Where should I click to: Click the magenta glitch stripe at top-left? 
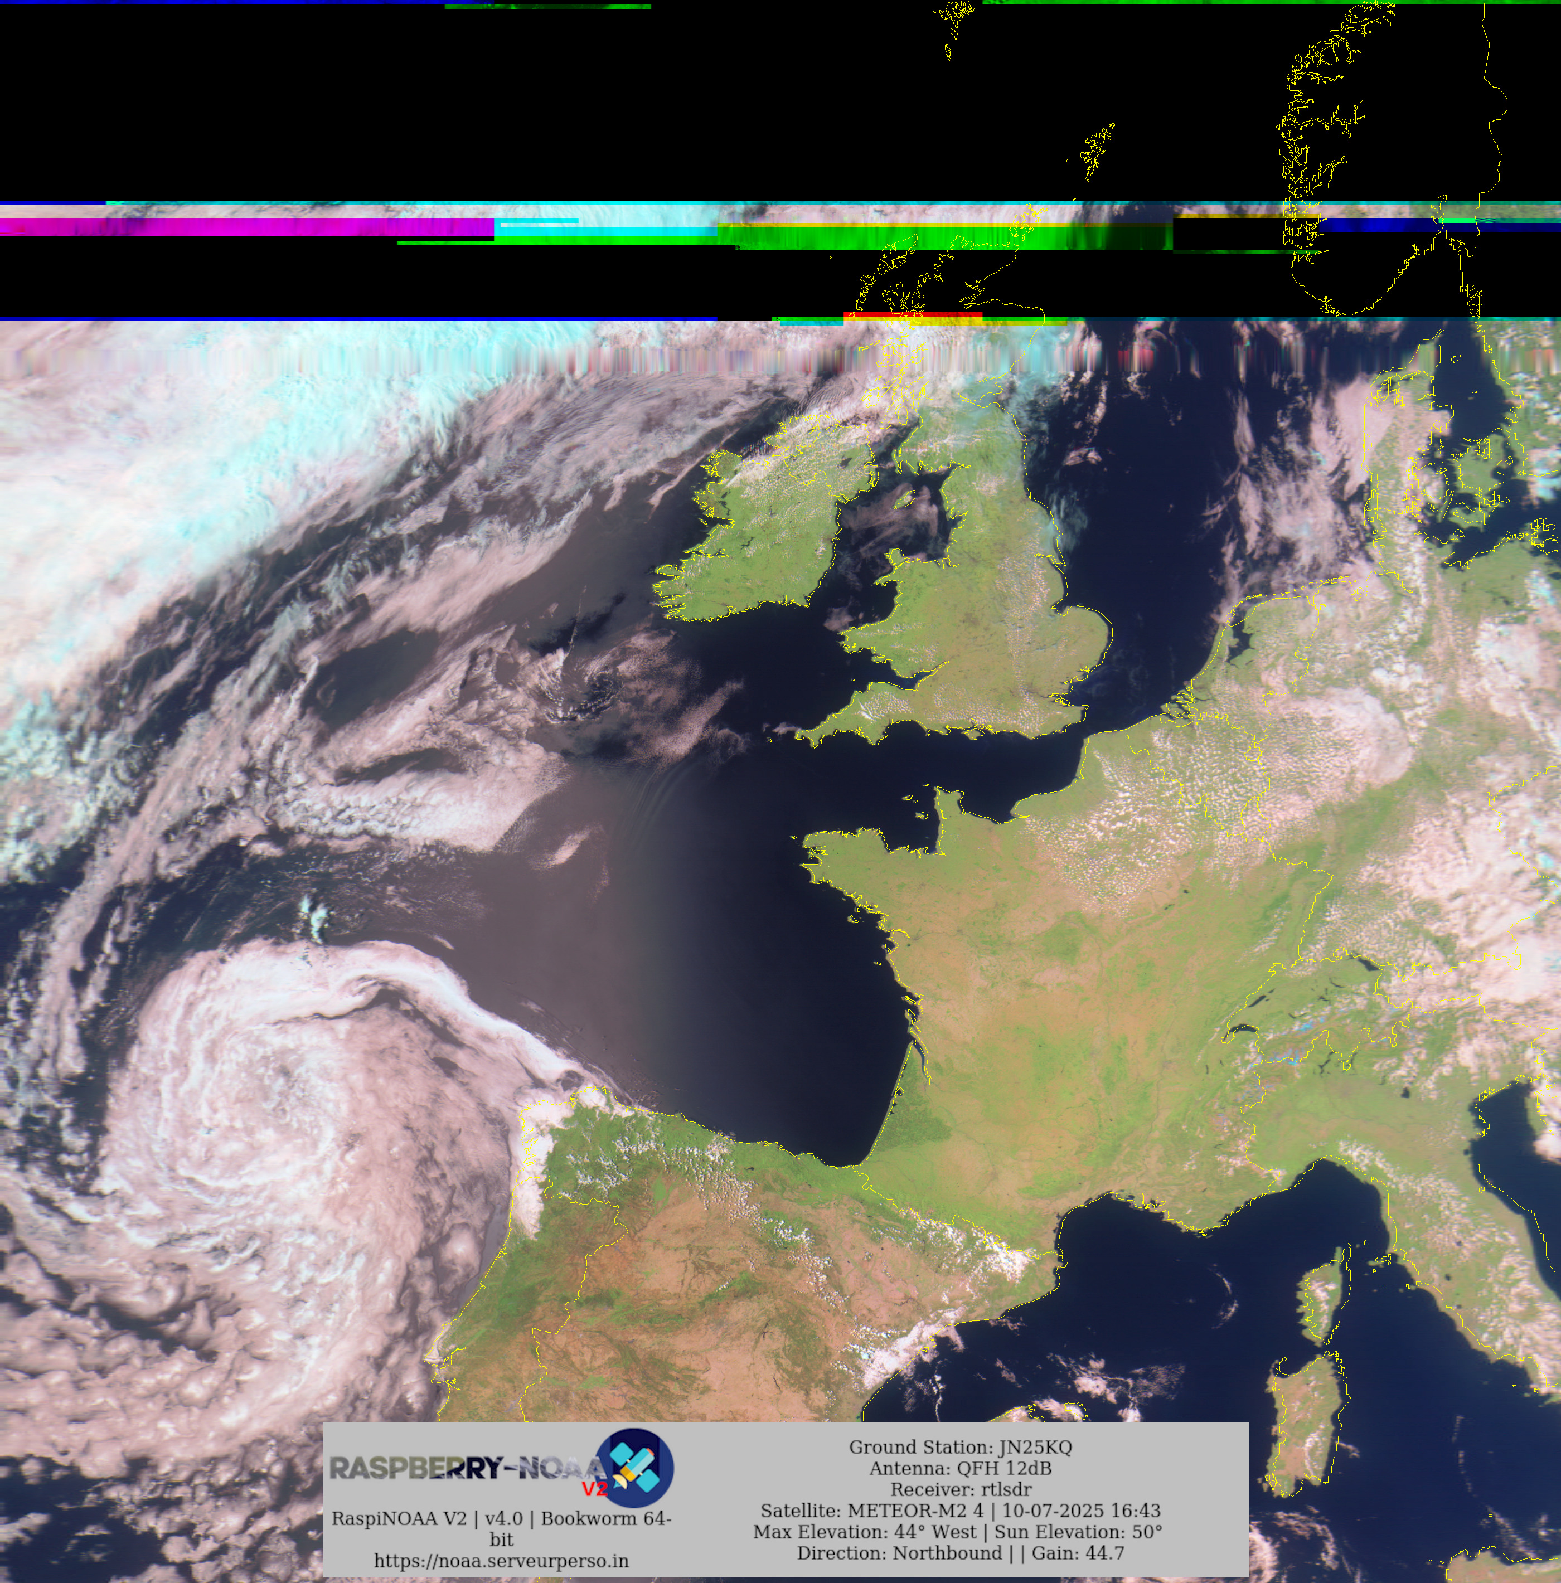(x=246, y=227)
